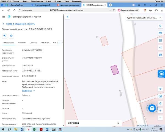Open File Explorer from taskbar
This screenshot has width=165, height=132.
click(x=16, y=129)
